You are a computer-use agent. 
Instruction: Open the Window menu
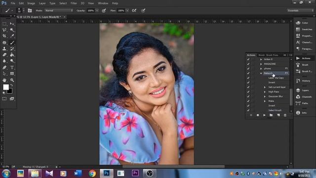103,3
